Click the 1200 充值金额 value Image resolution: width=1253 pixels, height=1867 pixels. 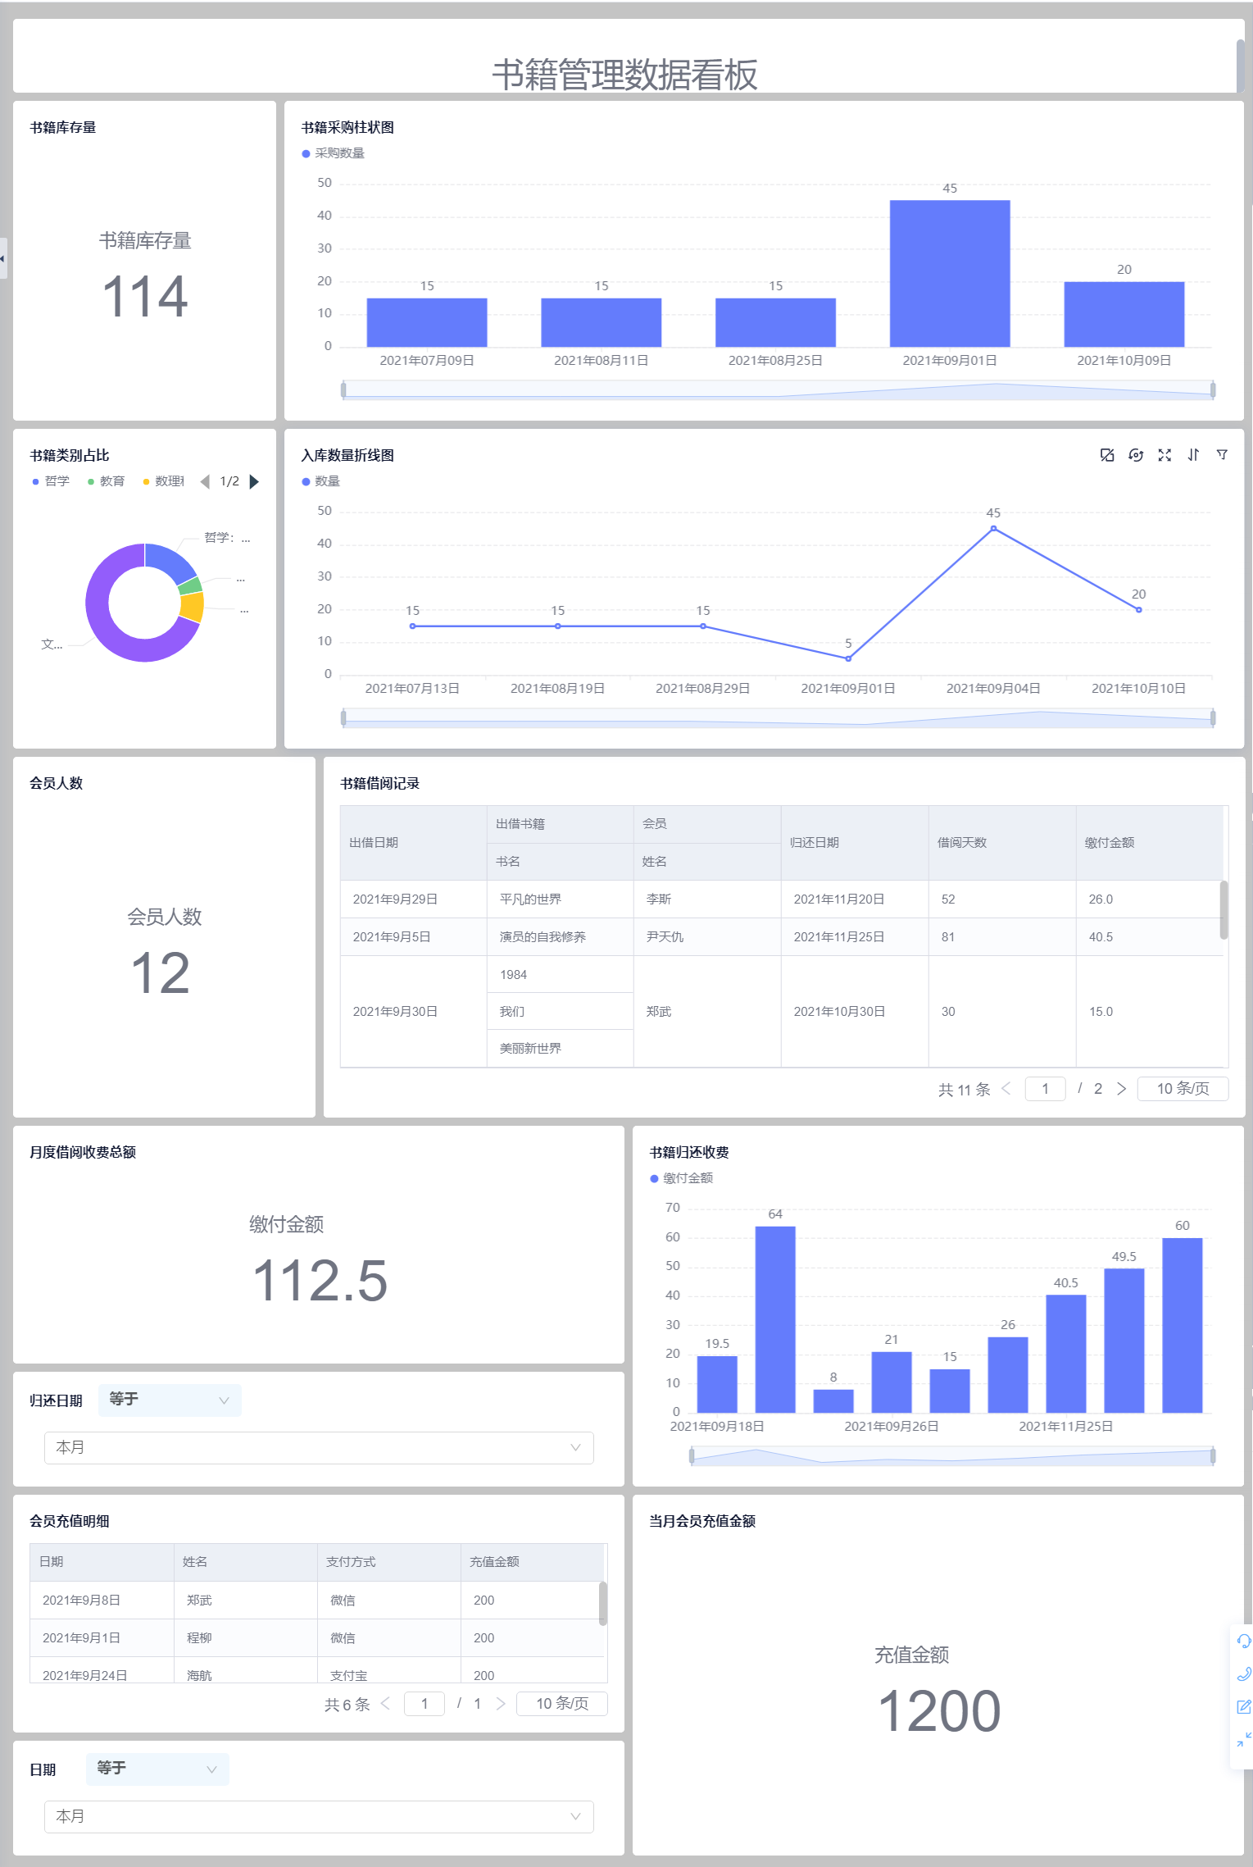click(939, 1711)
